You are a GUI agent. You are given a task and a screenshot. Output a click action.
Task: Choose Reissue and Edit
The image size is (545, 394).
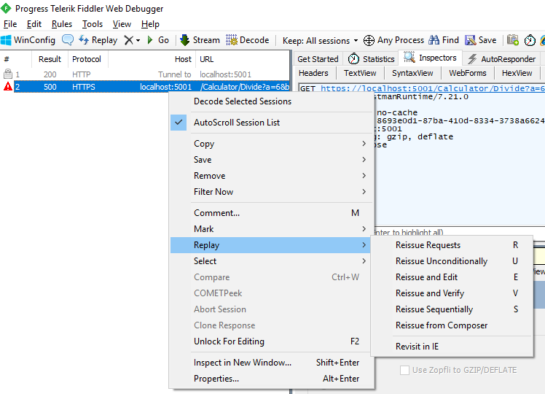[x=452, y=277]
